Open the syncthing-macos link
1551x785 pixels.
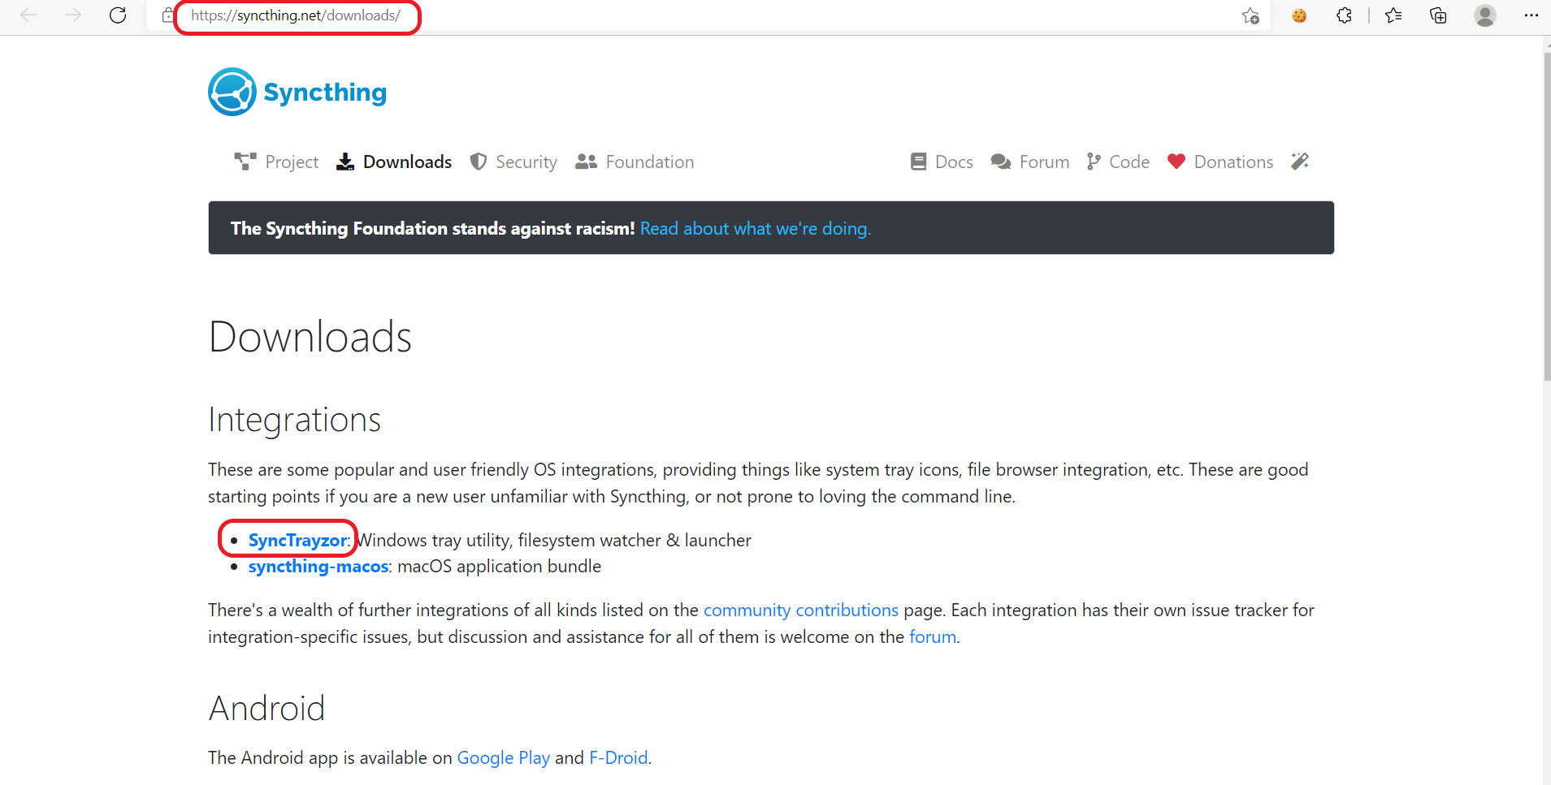(x=318, y=566)
